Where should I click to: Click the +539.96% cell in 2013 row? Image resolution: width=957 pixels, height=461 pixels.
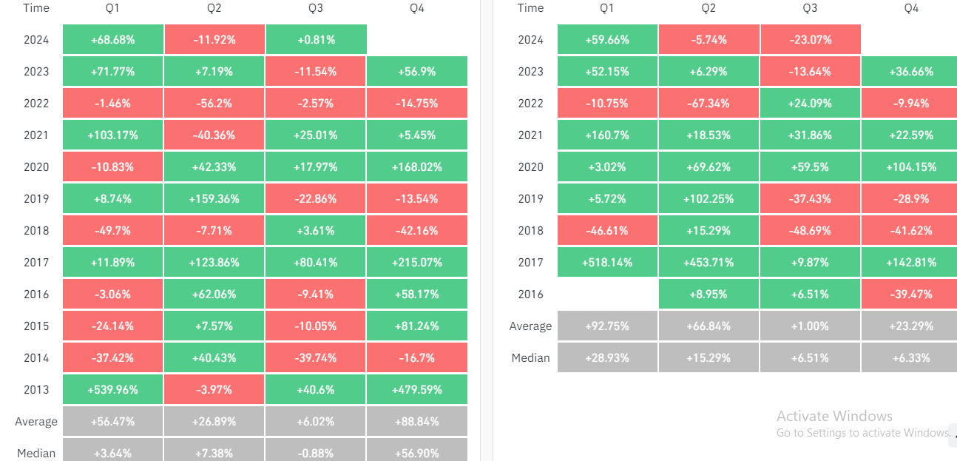tap(113, 389)
